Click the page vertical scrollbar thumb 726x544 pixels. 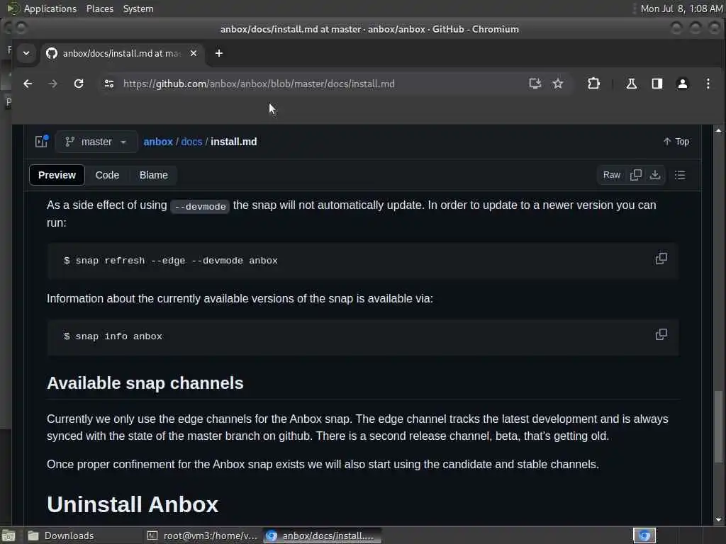718,426
